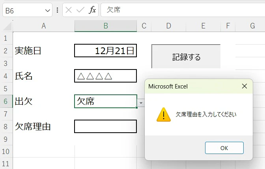Select row 1 header
This screenshot has height=169, width=265.
pyautogui.click(x=6, y=38)
